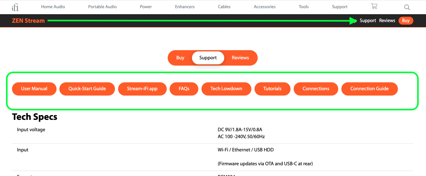Open the iFi logo home link
Viewport: 426px width, 176px height.
(15, 7)
